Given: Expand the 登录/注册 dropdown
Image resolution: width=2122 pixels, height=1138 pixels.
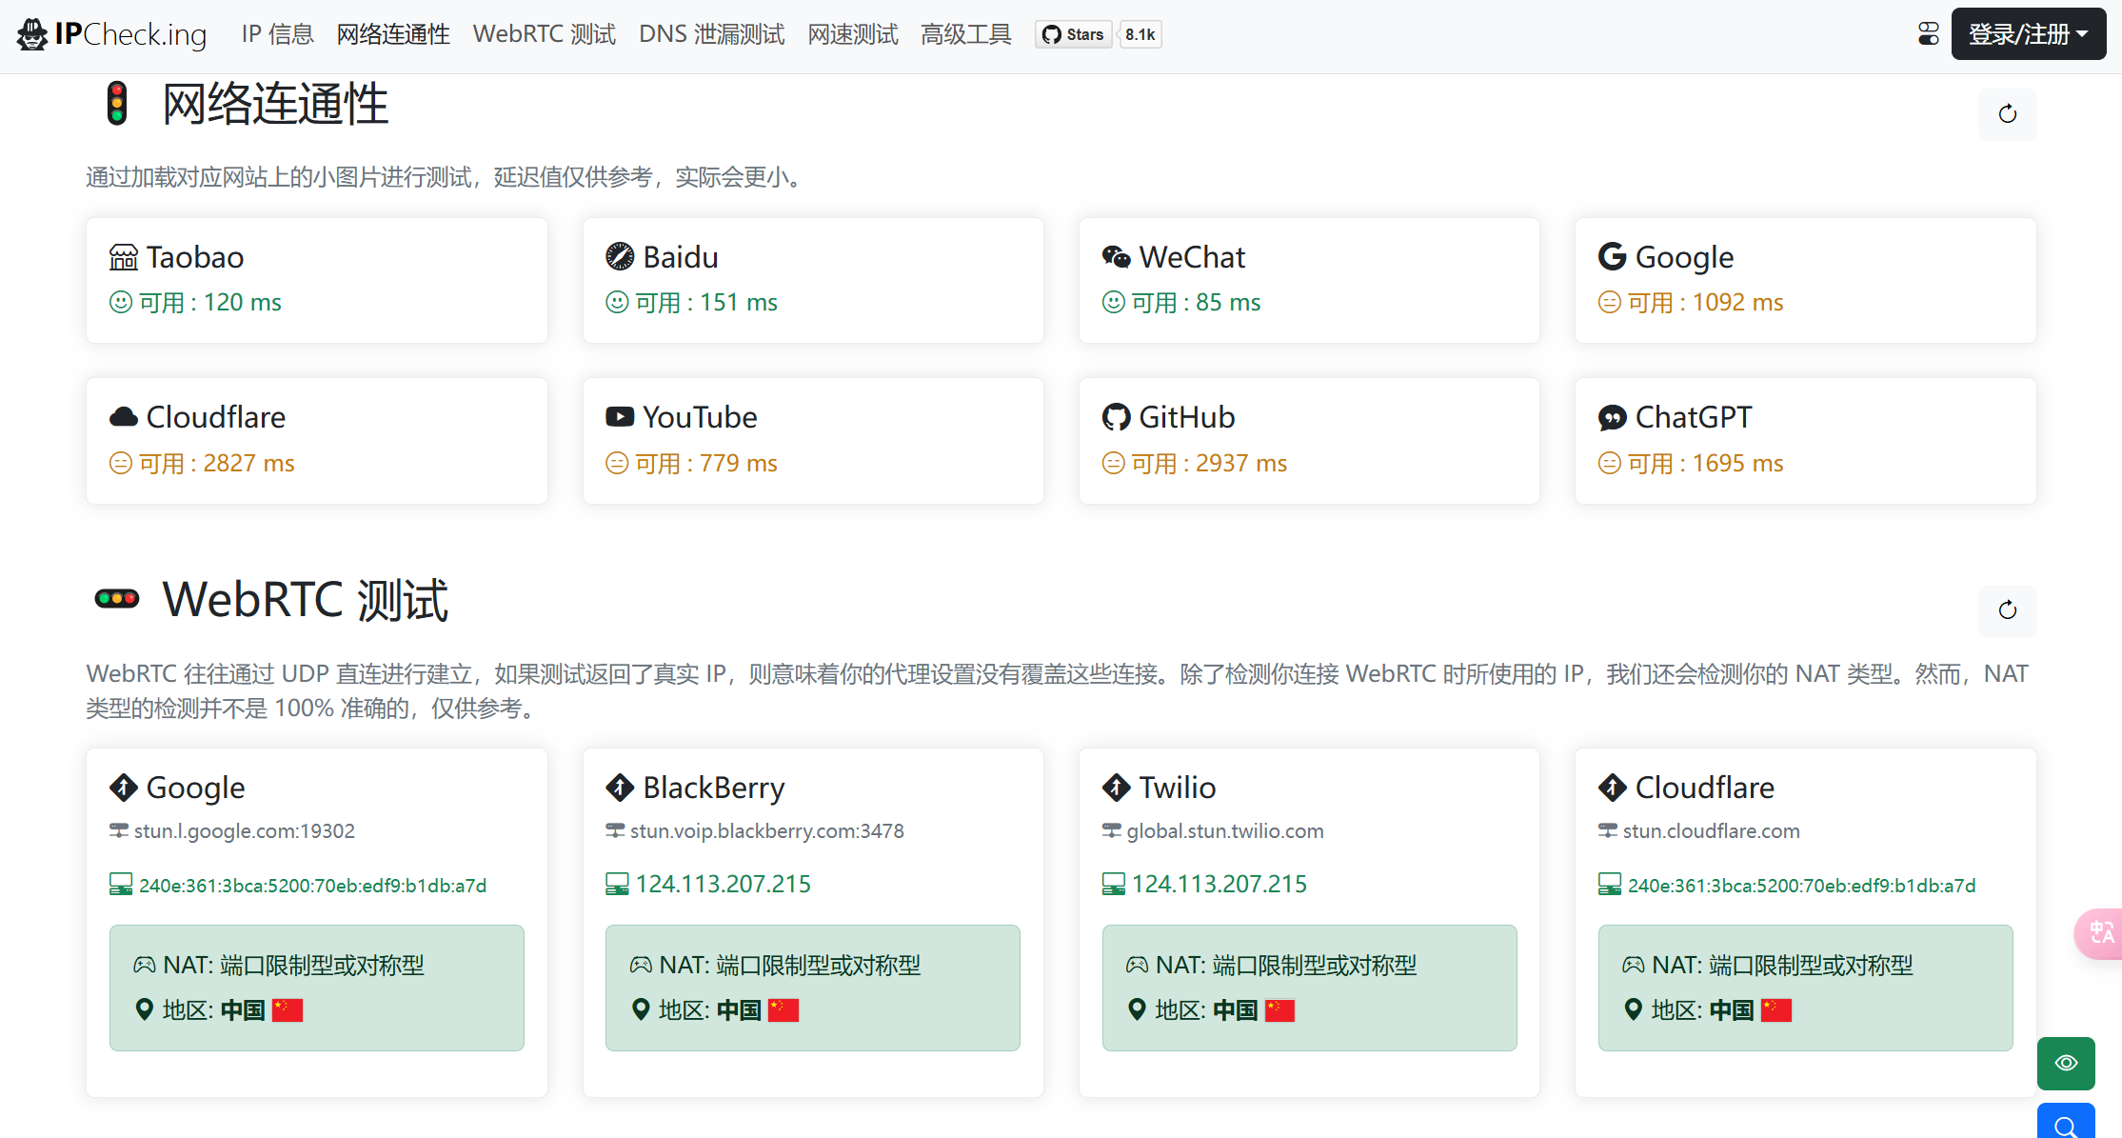Looking at the screenshot, I should (x=2028, y=34).
